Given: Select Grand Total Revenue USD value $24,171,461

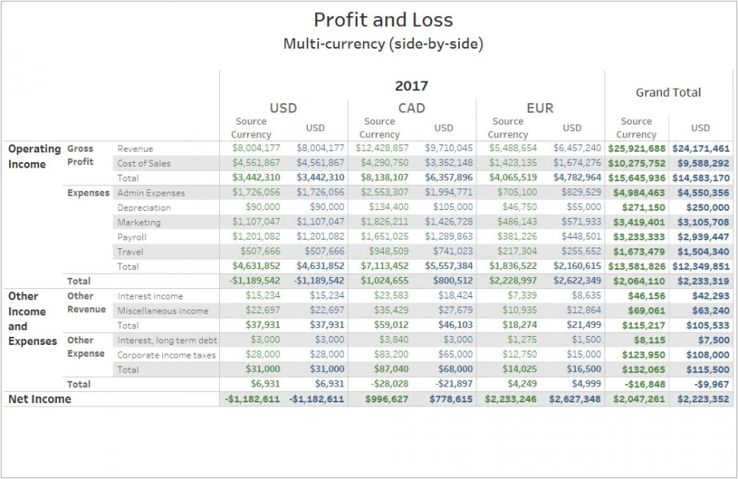Looking at the screenshot, I should [x=700, y=149].
